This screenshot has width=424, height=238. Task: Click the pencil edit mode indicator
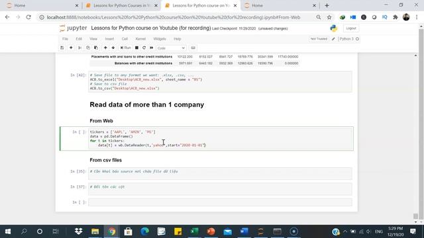click(x=333, y=39)
